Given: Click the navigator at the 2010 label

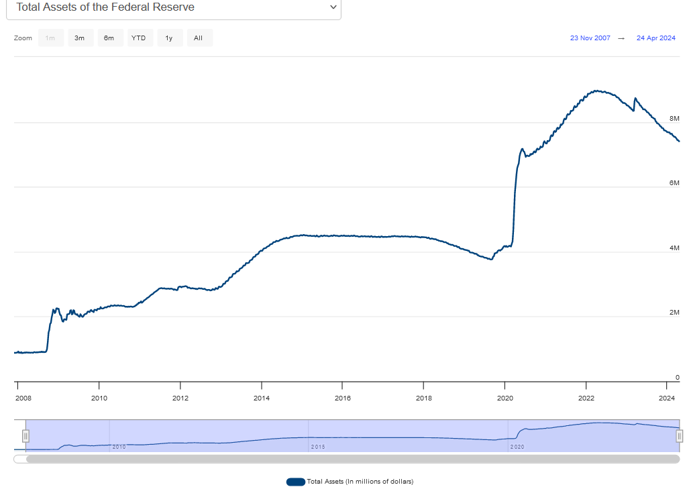Looking at the screenshot, I should point(119,447).
